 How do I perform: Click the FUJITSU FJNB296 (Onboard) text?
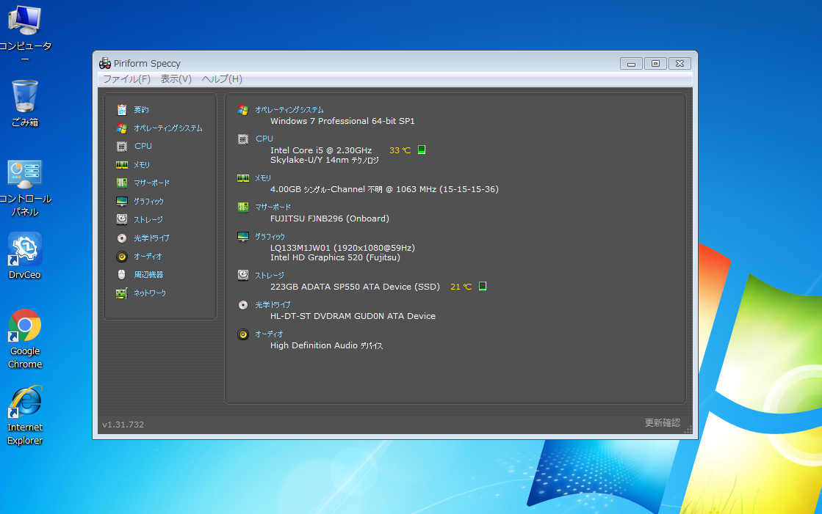[330, 219]
